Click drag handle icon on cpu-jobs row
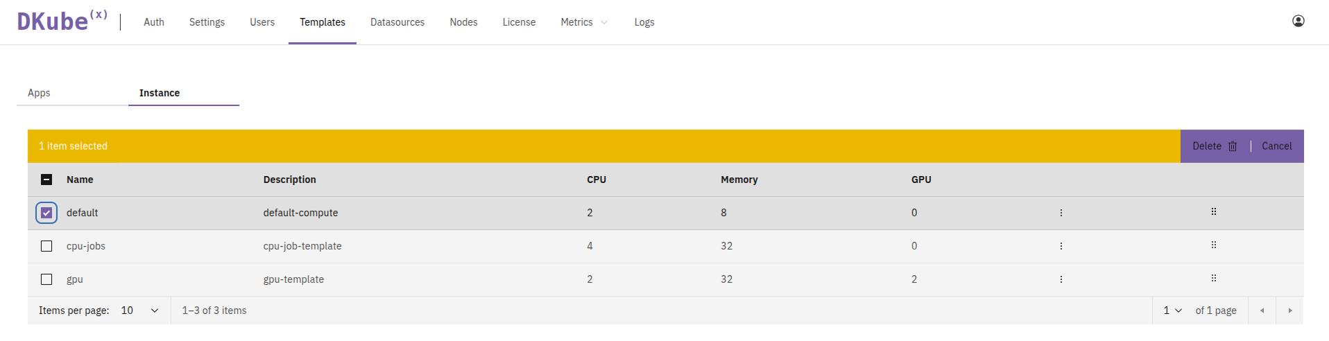Image resolution: width=1329 pixels, height=341 pixels. [1213, 245]
